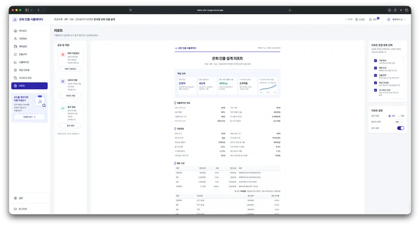
Task: Click the settings gear icon in sidebar
Action: (x=15, y=198)
